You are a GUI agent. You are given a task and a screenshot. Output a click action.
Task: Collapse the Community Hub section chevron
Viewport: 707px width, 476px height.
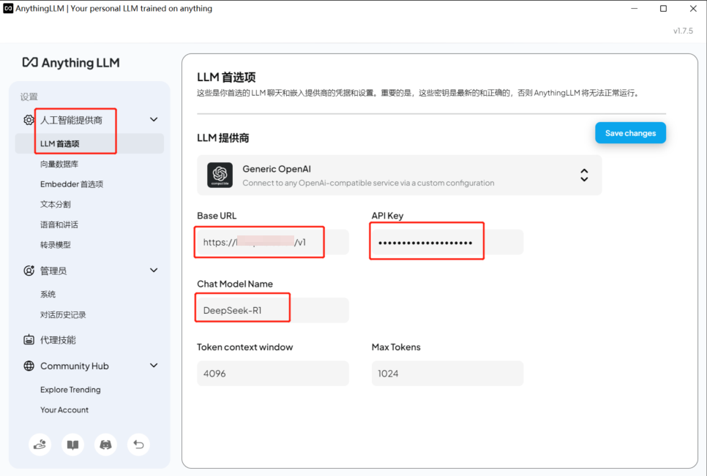154,366
